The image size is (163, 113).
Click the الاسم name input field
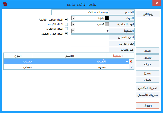click(80, 12)
